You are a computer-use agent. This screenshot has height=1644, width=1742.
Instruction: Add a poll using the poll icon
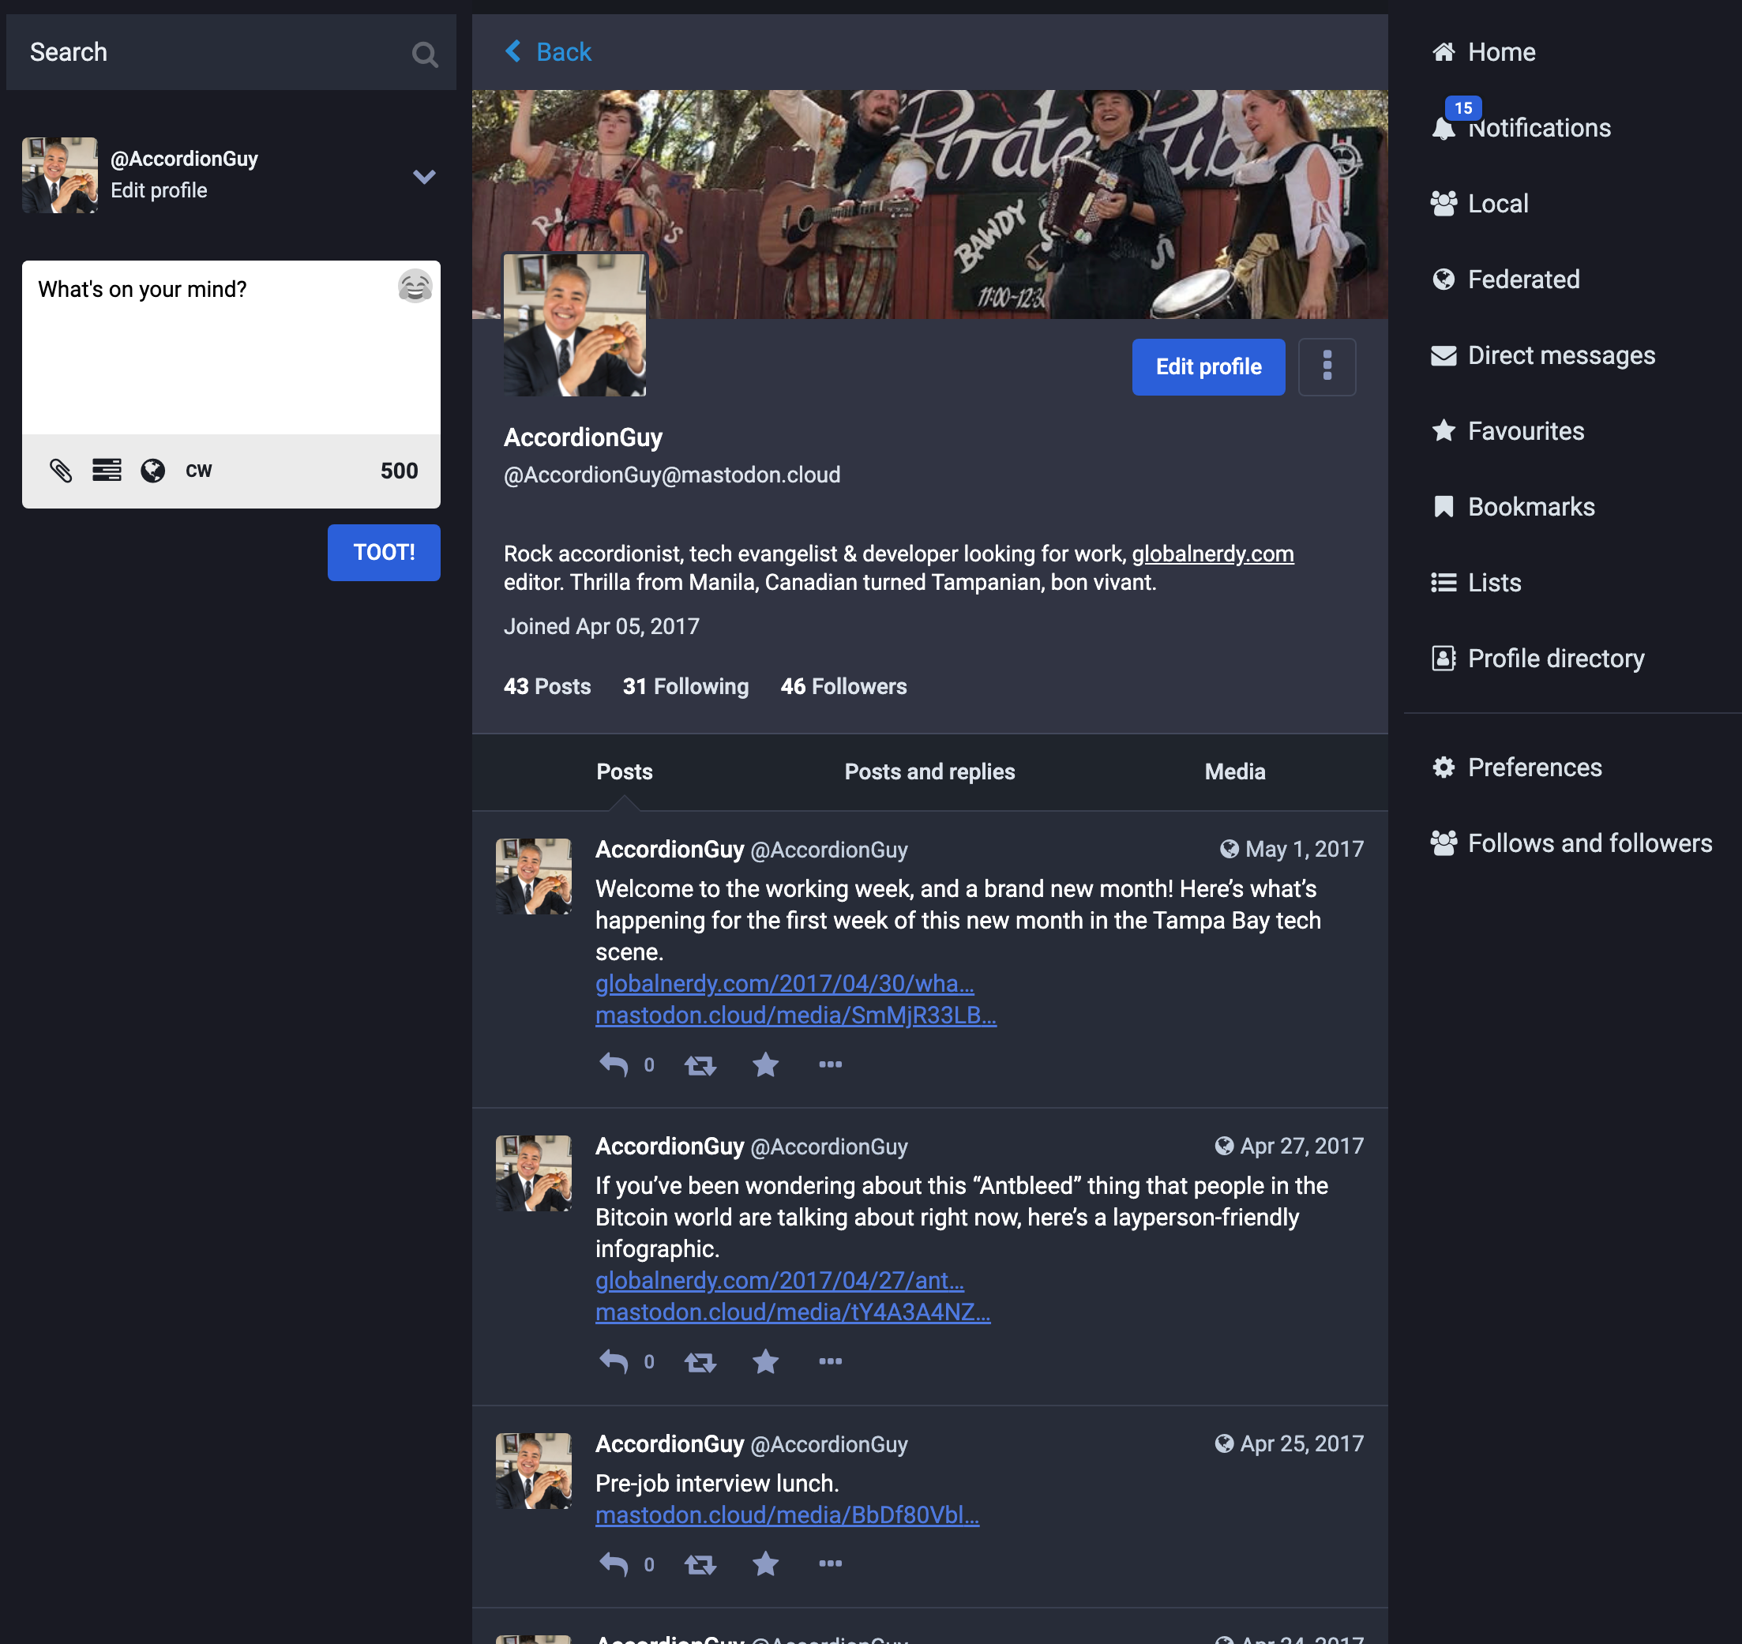(107, 471)
